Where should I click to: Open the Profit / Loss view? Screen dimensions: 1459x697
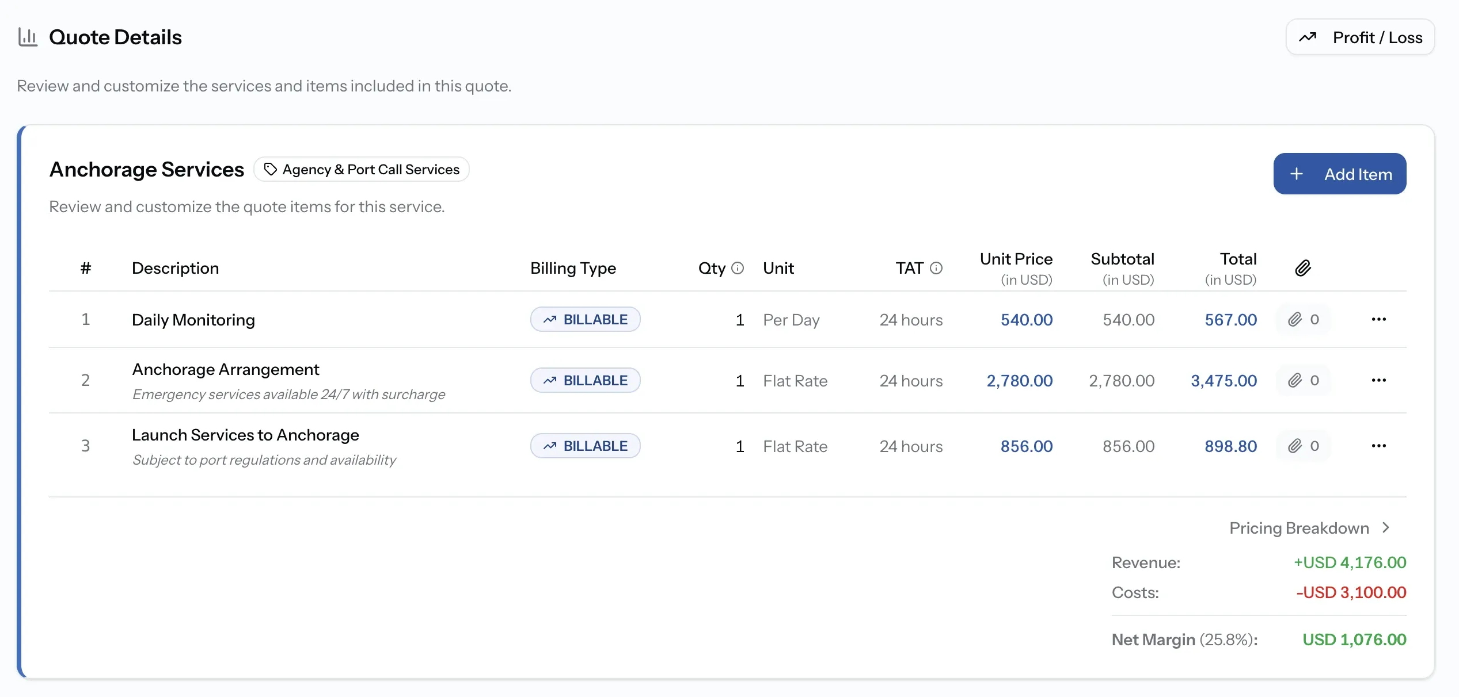pyautogui.click(x=1360, y=37)
